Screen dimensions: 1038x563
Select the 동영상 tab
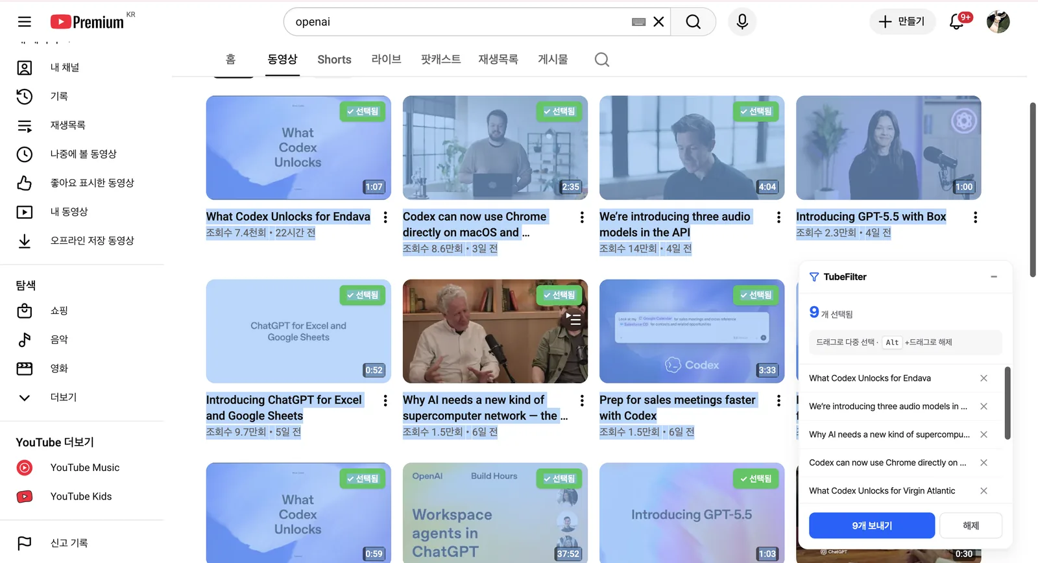click(x=282, y=59)
